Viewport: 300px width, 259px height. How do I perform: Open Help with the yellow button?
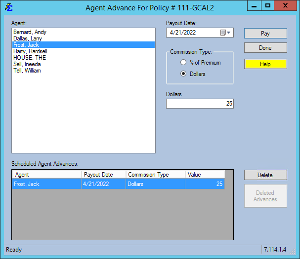click(265, 64)
